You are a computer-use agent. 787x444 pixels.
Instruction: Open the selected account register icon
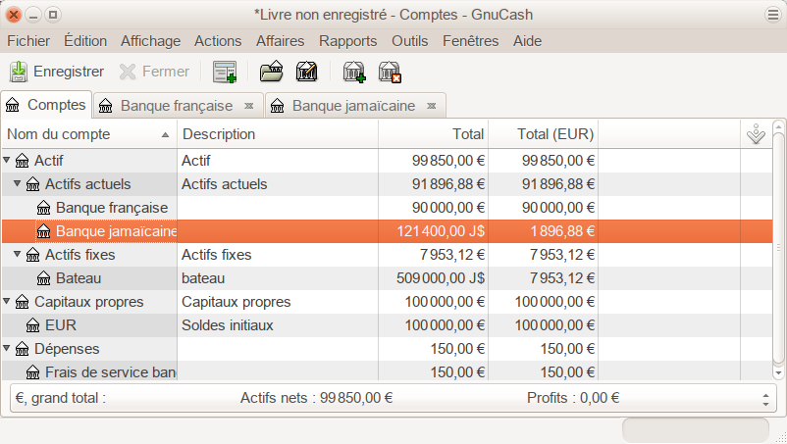click(x=271, y=72)
